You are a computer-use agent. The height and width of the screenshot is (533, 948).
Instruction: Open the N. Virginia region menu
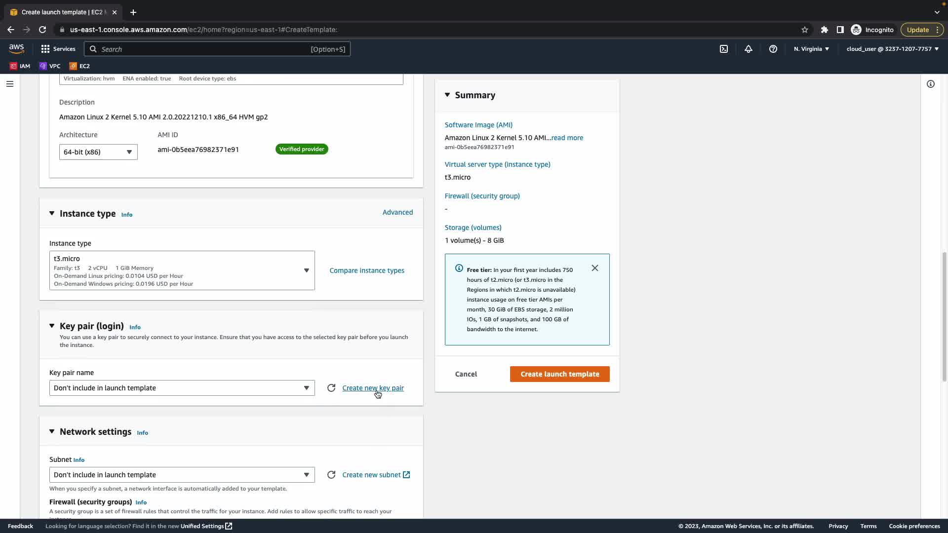pos(811,49)
